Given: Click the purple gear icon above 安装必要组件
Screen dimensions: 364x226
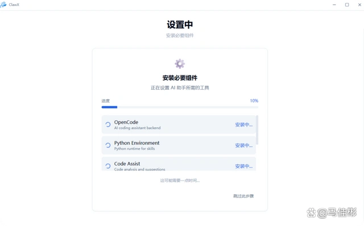Looking at the screenshot, I should tap(180, 64).
